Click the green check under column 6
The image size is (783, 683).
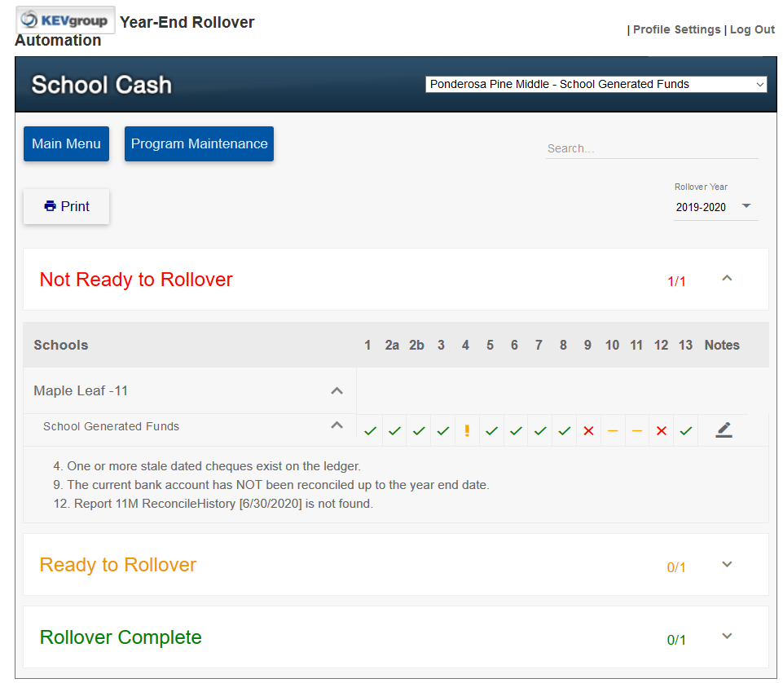click(516, 430)
